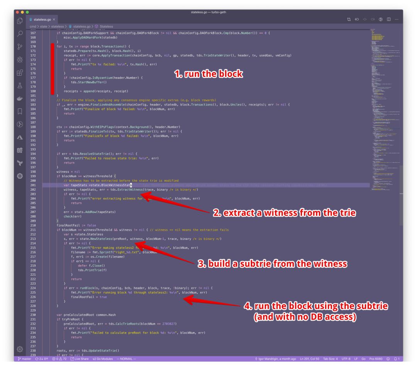Open the Docker whale icon in sidebar
The image size is (417, 380).
(20, 98)
